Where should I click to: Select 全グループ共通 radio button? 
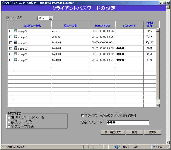tap(9, 126)
